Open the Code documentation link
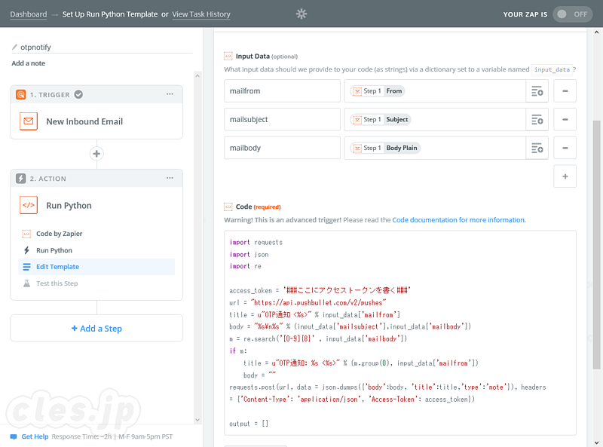This screenshot has width=603, height=447. point(458,220)
